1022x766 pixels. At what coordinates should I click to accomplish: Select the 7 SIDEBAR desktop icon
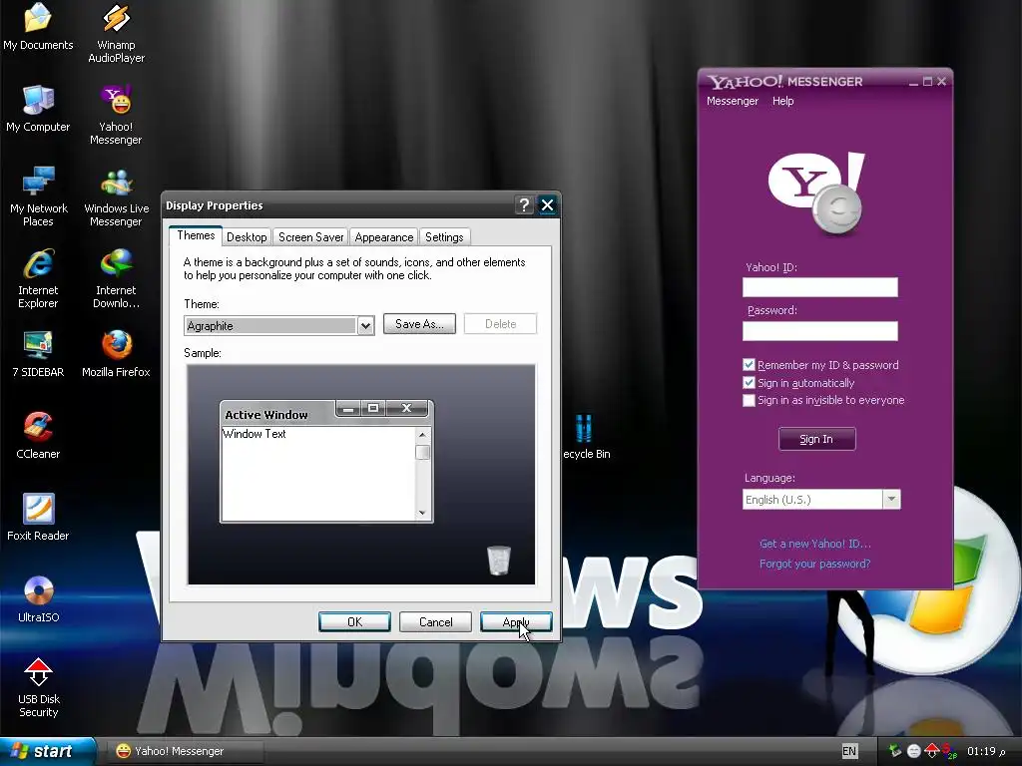(x=39, y=354)
